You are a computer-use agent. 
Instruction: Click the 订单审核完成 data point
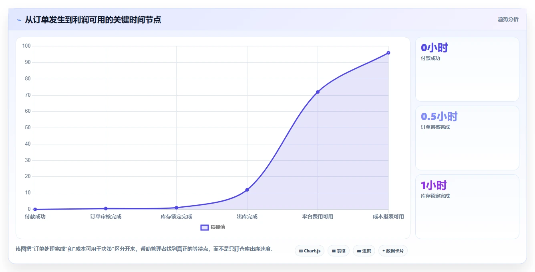[x=106, y=208]
